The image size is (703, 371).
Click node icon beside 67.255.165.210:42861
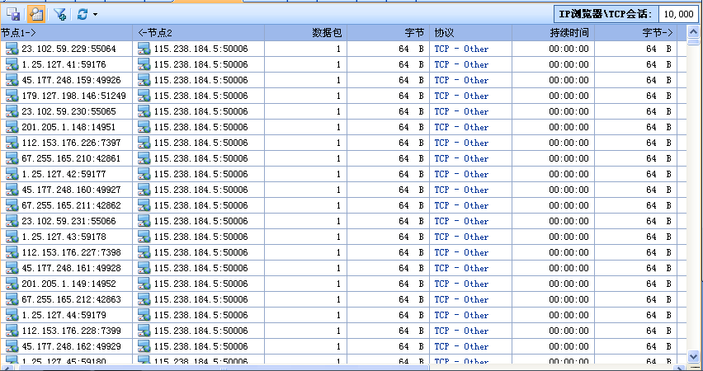click(12, 158)
